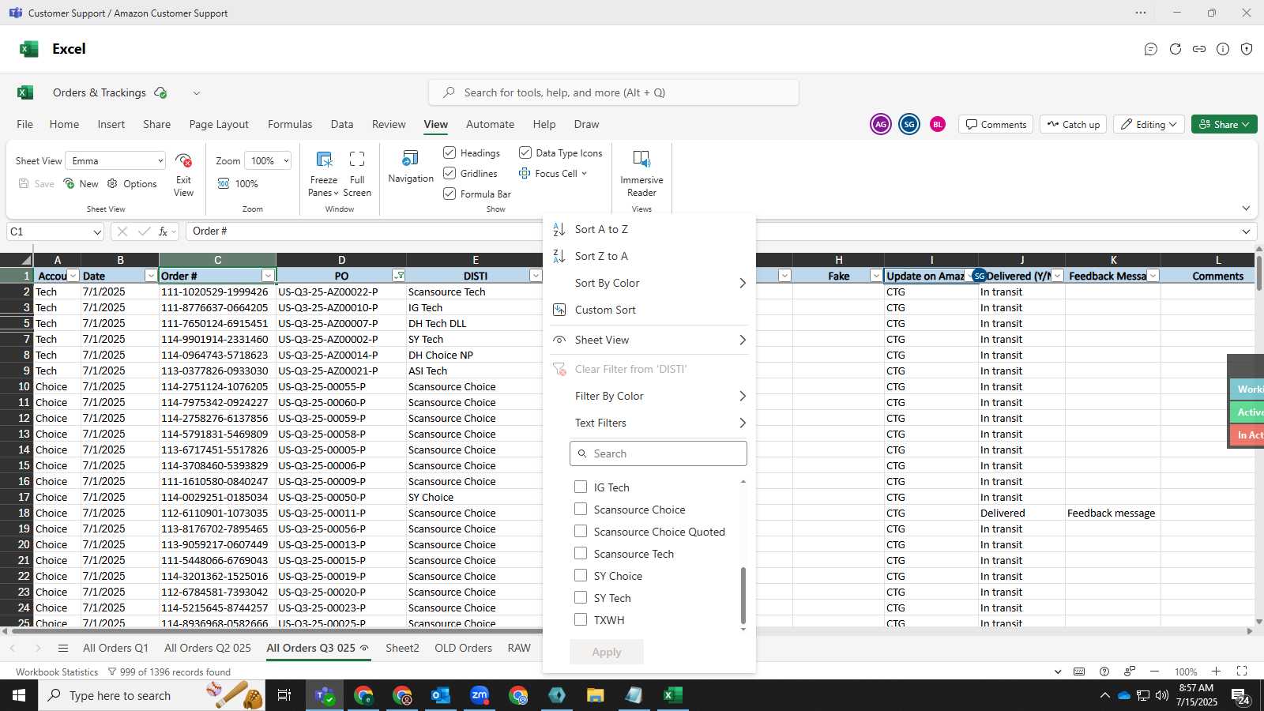Image resolution: width=1264 pixels, height=711 pixels.
Task: Check Scansource Choice Quoted filter option
Action: pyautogui.click(x=581, y=531)
